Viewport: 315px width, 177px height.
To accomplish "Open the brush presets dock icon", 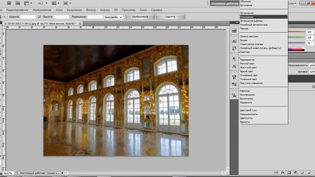I will click(x=234, y=84).
